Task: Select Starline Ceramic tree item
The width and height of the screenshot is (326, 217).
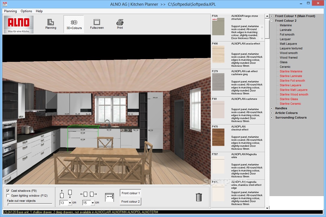Action: [290, 104]
